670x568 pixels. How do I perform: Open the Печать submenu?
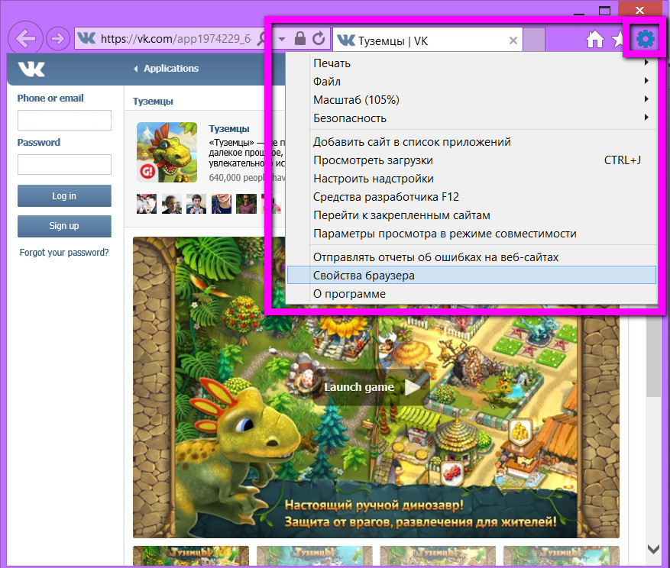tap(471, 63)
